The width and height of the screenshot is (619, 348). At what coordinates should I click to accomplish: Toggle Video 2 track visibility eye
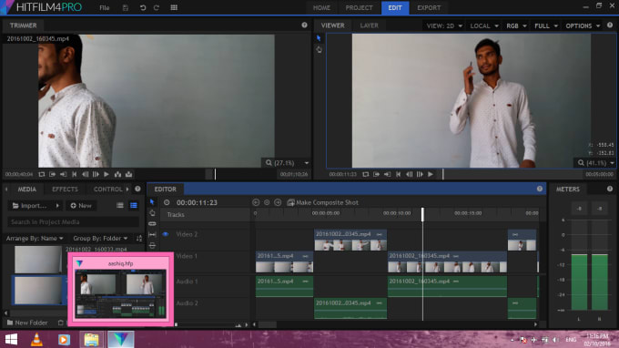tap(166, 234)
